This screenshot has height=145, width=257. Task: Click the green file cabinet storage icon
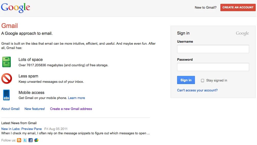pos(7,62)
